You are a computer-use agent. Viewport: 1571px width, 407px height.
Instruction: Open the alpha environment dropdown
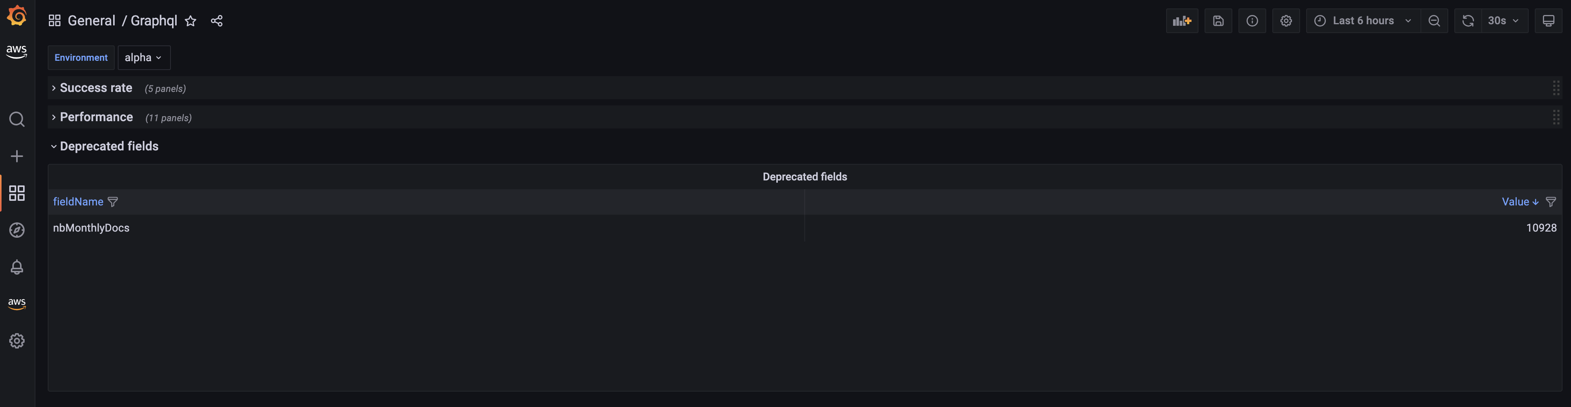[x=143, y=57]
